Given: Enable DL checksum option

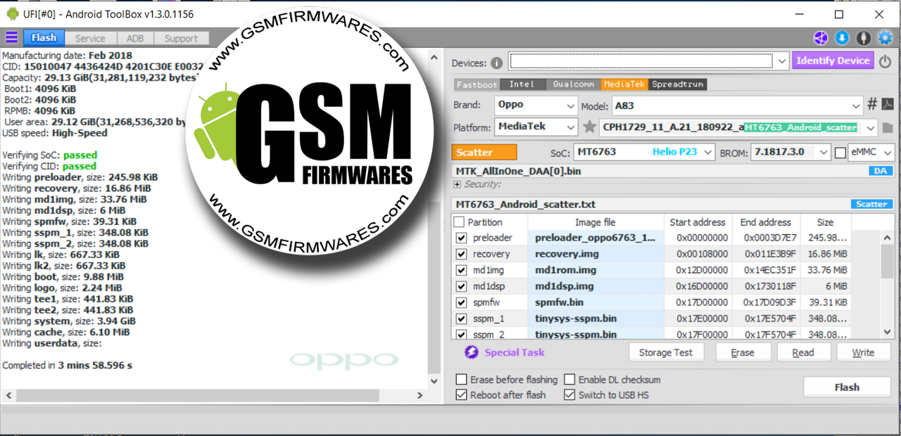Looking at the screenshot, I should [569, 380].
